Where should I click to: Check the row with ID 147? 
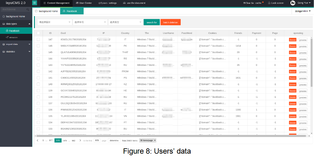click(x=38, y=39)
